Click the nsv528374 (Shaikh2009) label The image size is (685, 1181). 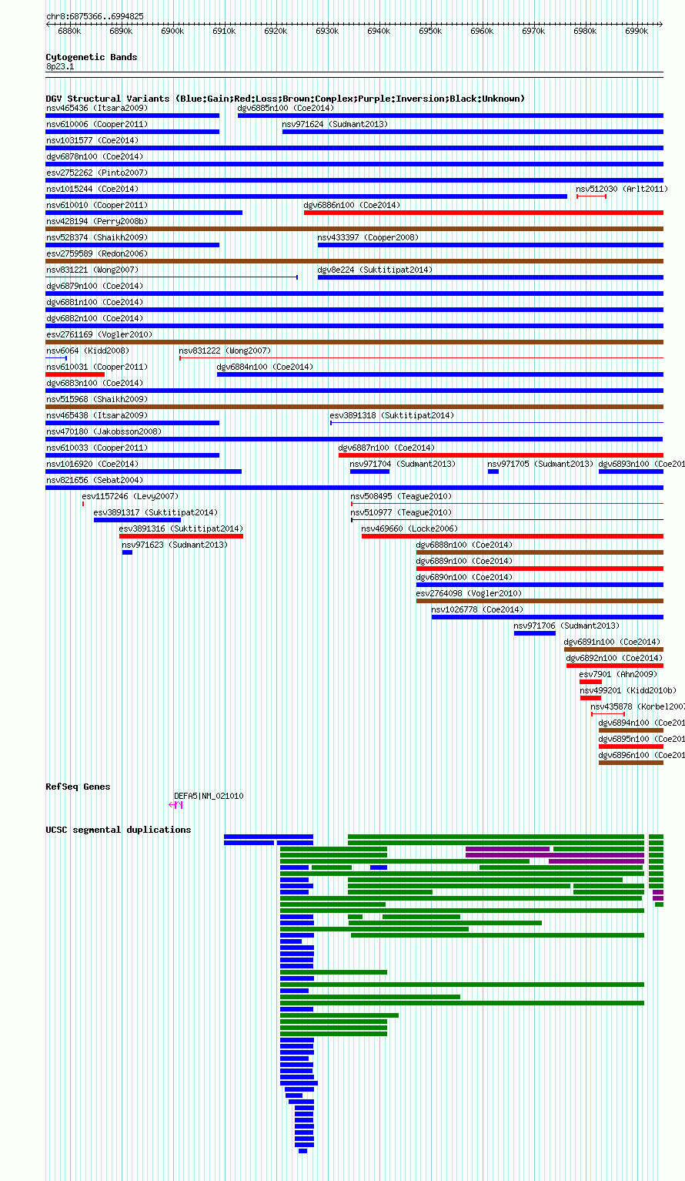click(x=97, y=237)
